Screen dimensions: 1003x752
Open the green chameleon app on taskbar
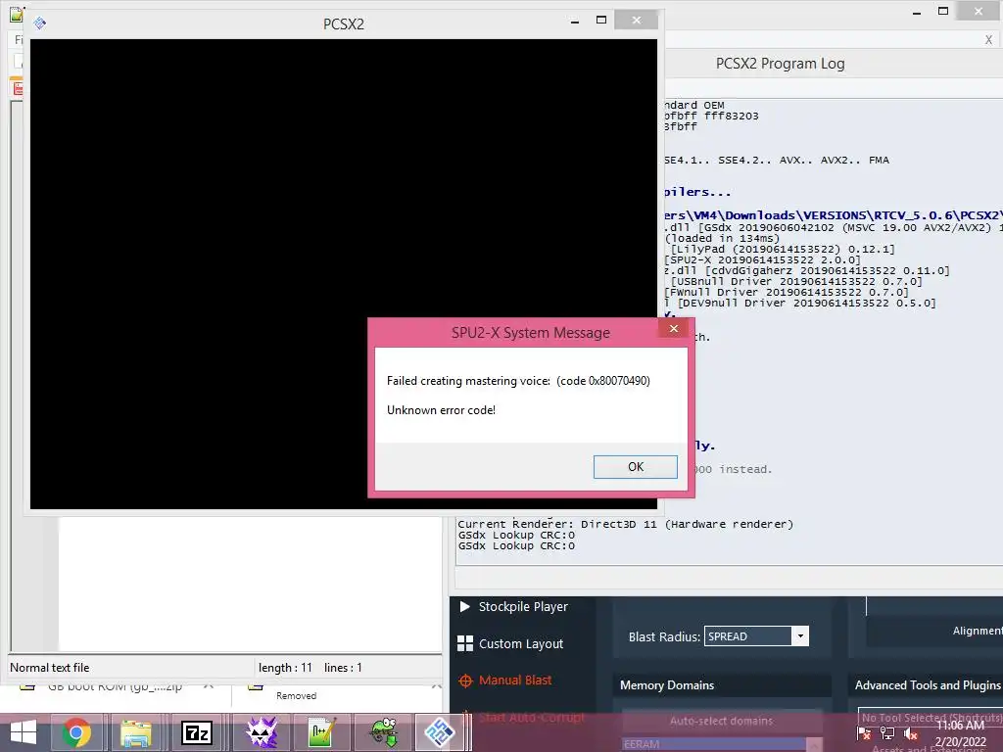coord(384,732)
